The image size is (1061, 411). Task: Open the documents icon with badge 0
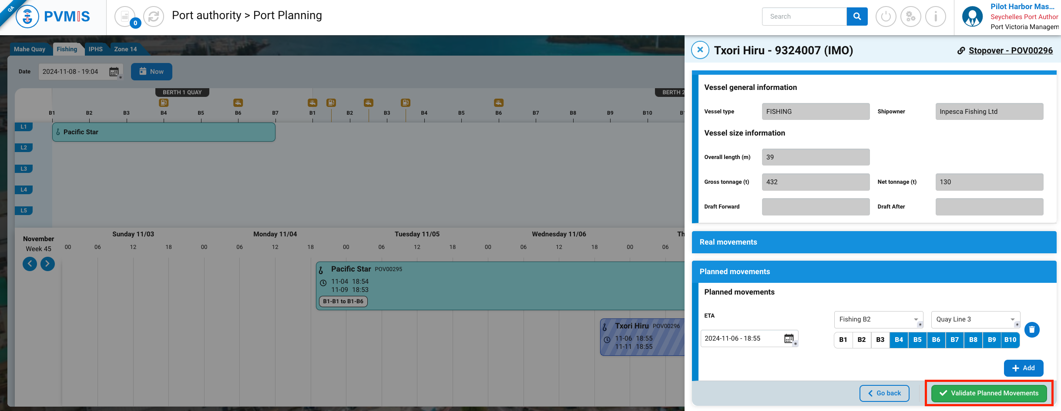[x=125, y=17]
